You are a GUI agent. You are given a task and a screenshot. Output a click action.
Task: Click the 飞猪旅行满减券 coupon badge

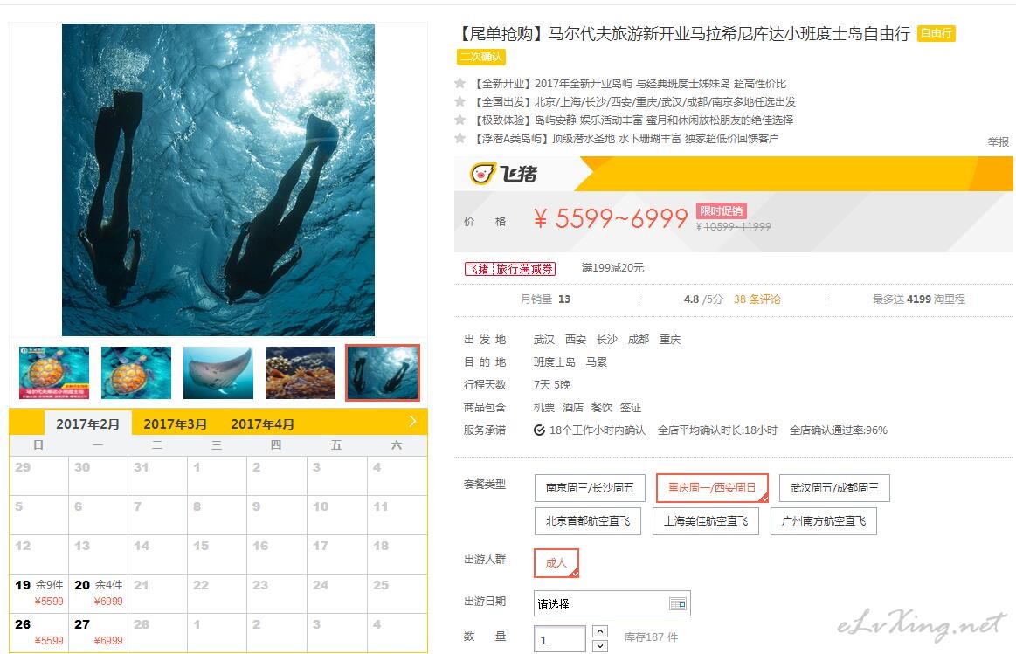(510, 268)
